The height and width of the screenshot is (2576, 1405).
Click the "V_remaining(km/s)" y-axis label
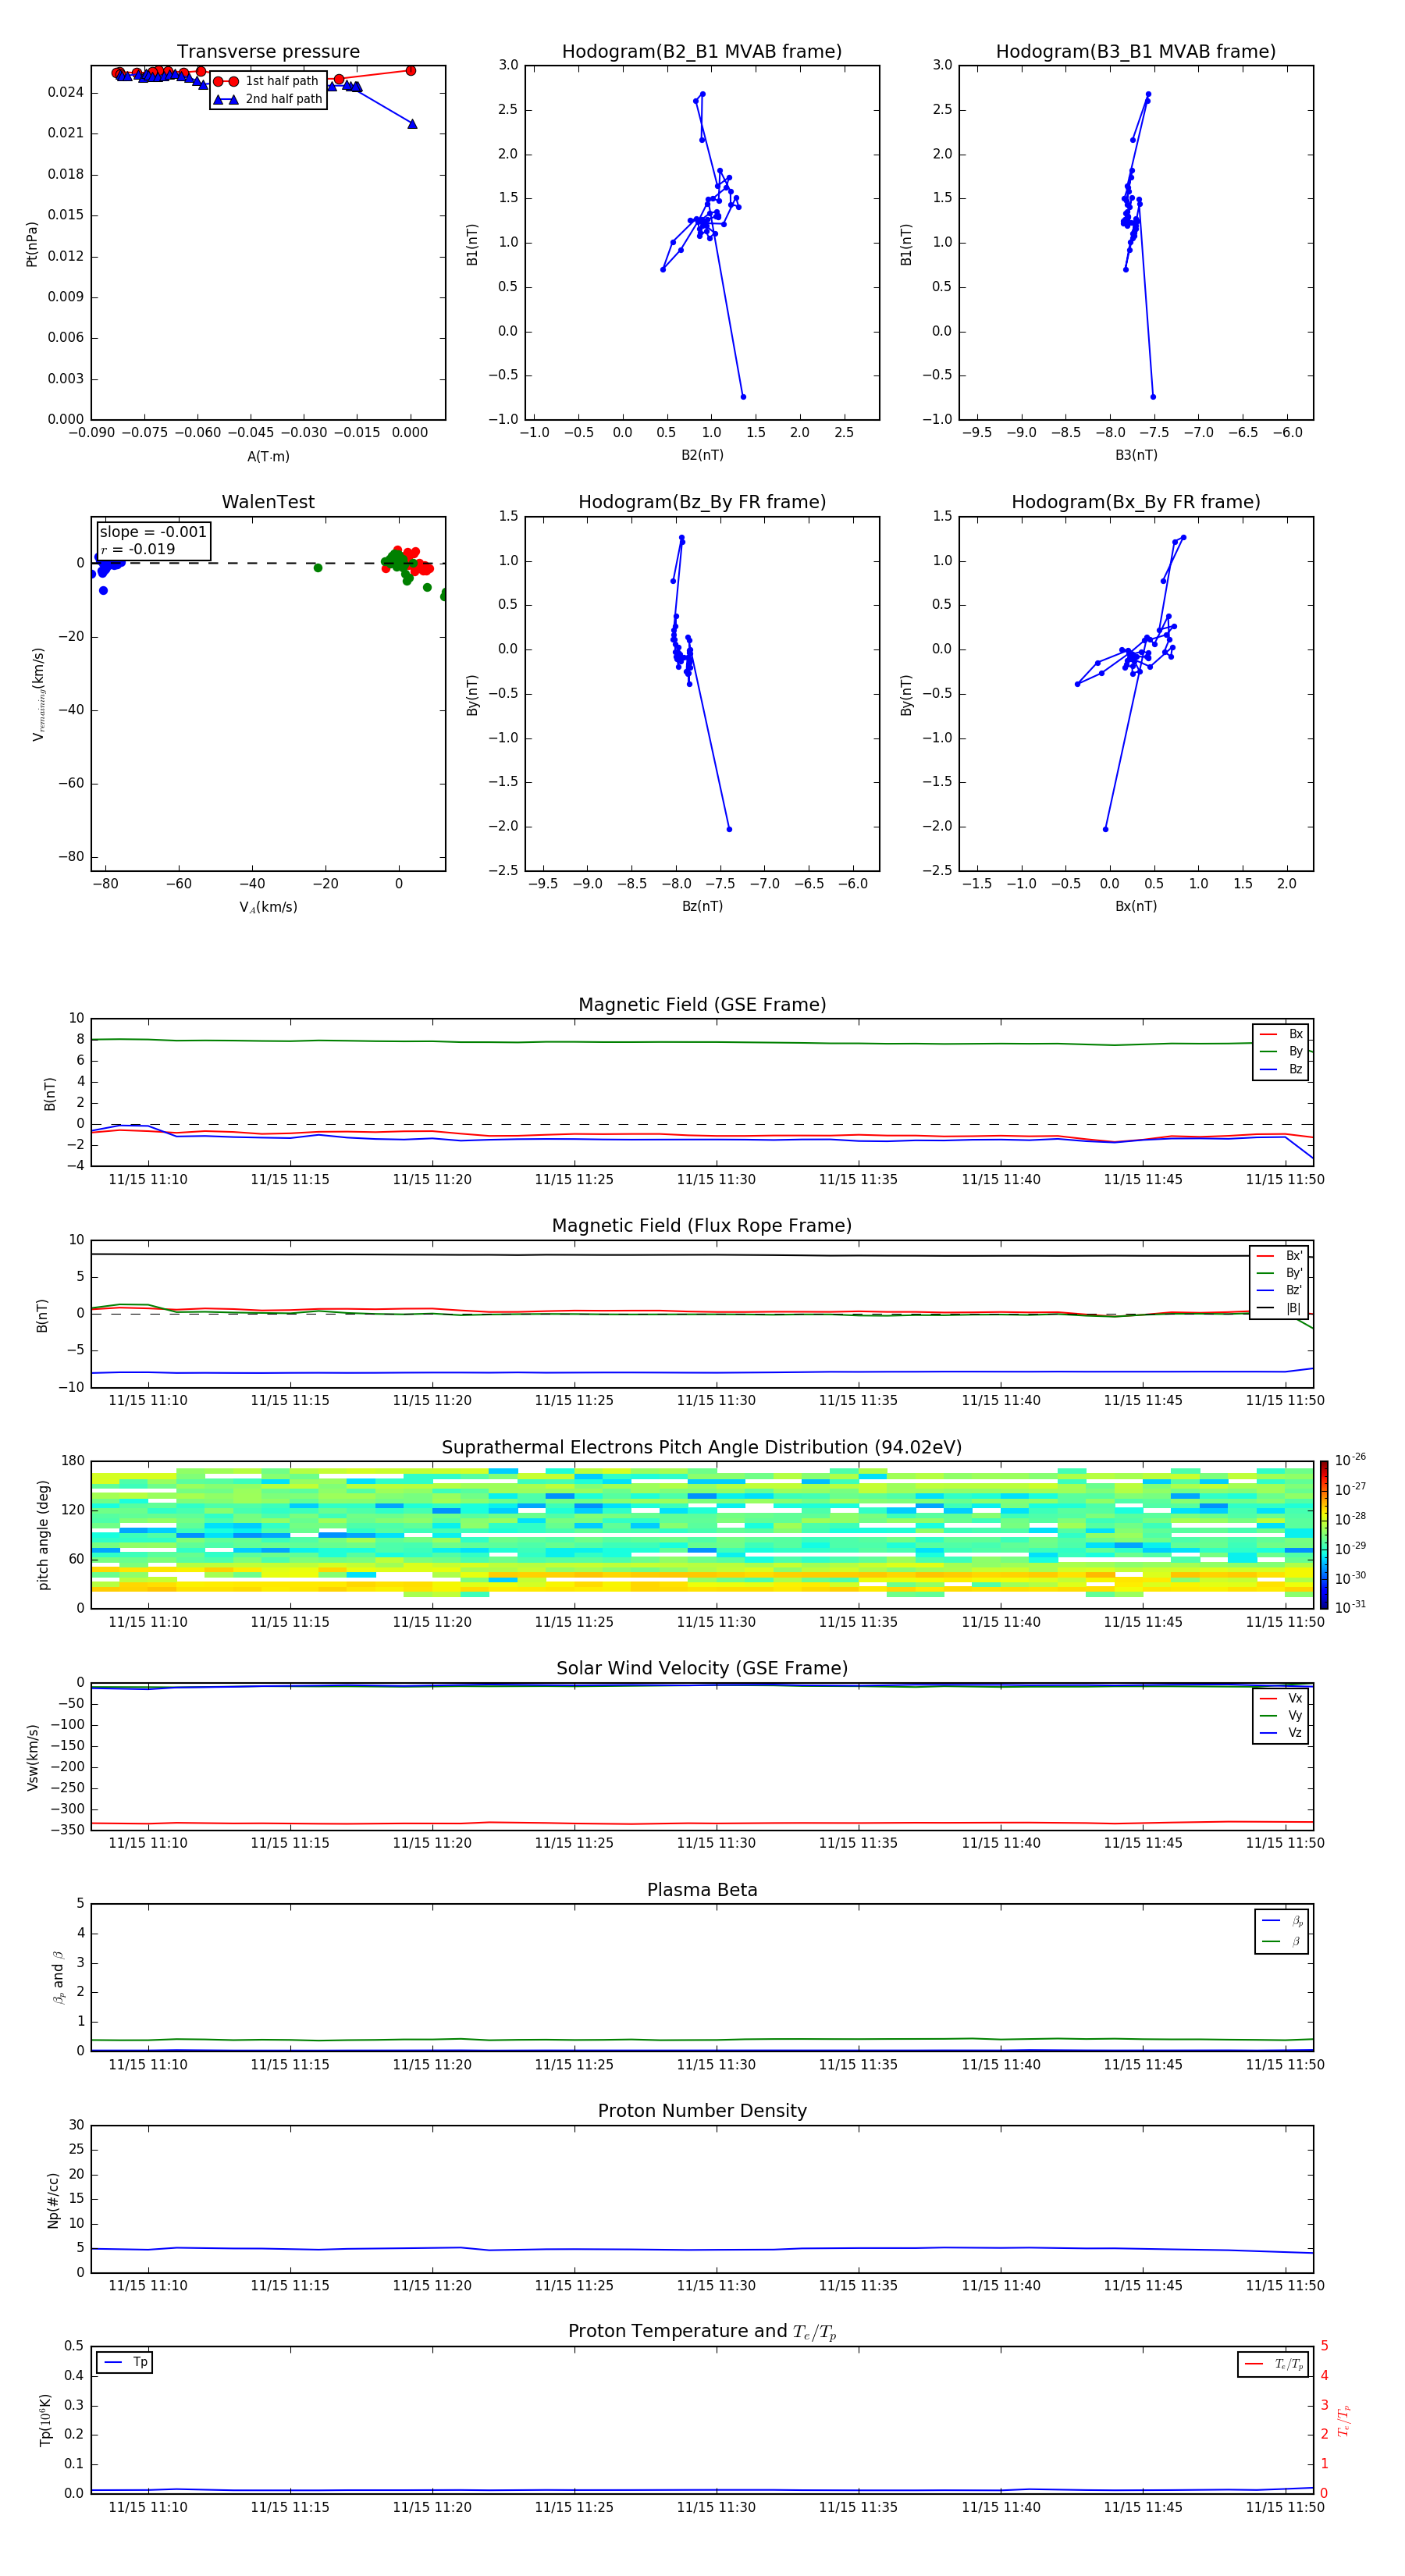click(38, 694)
